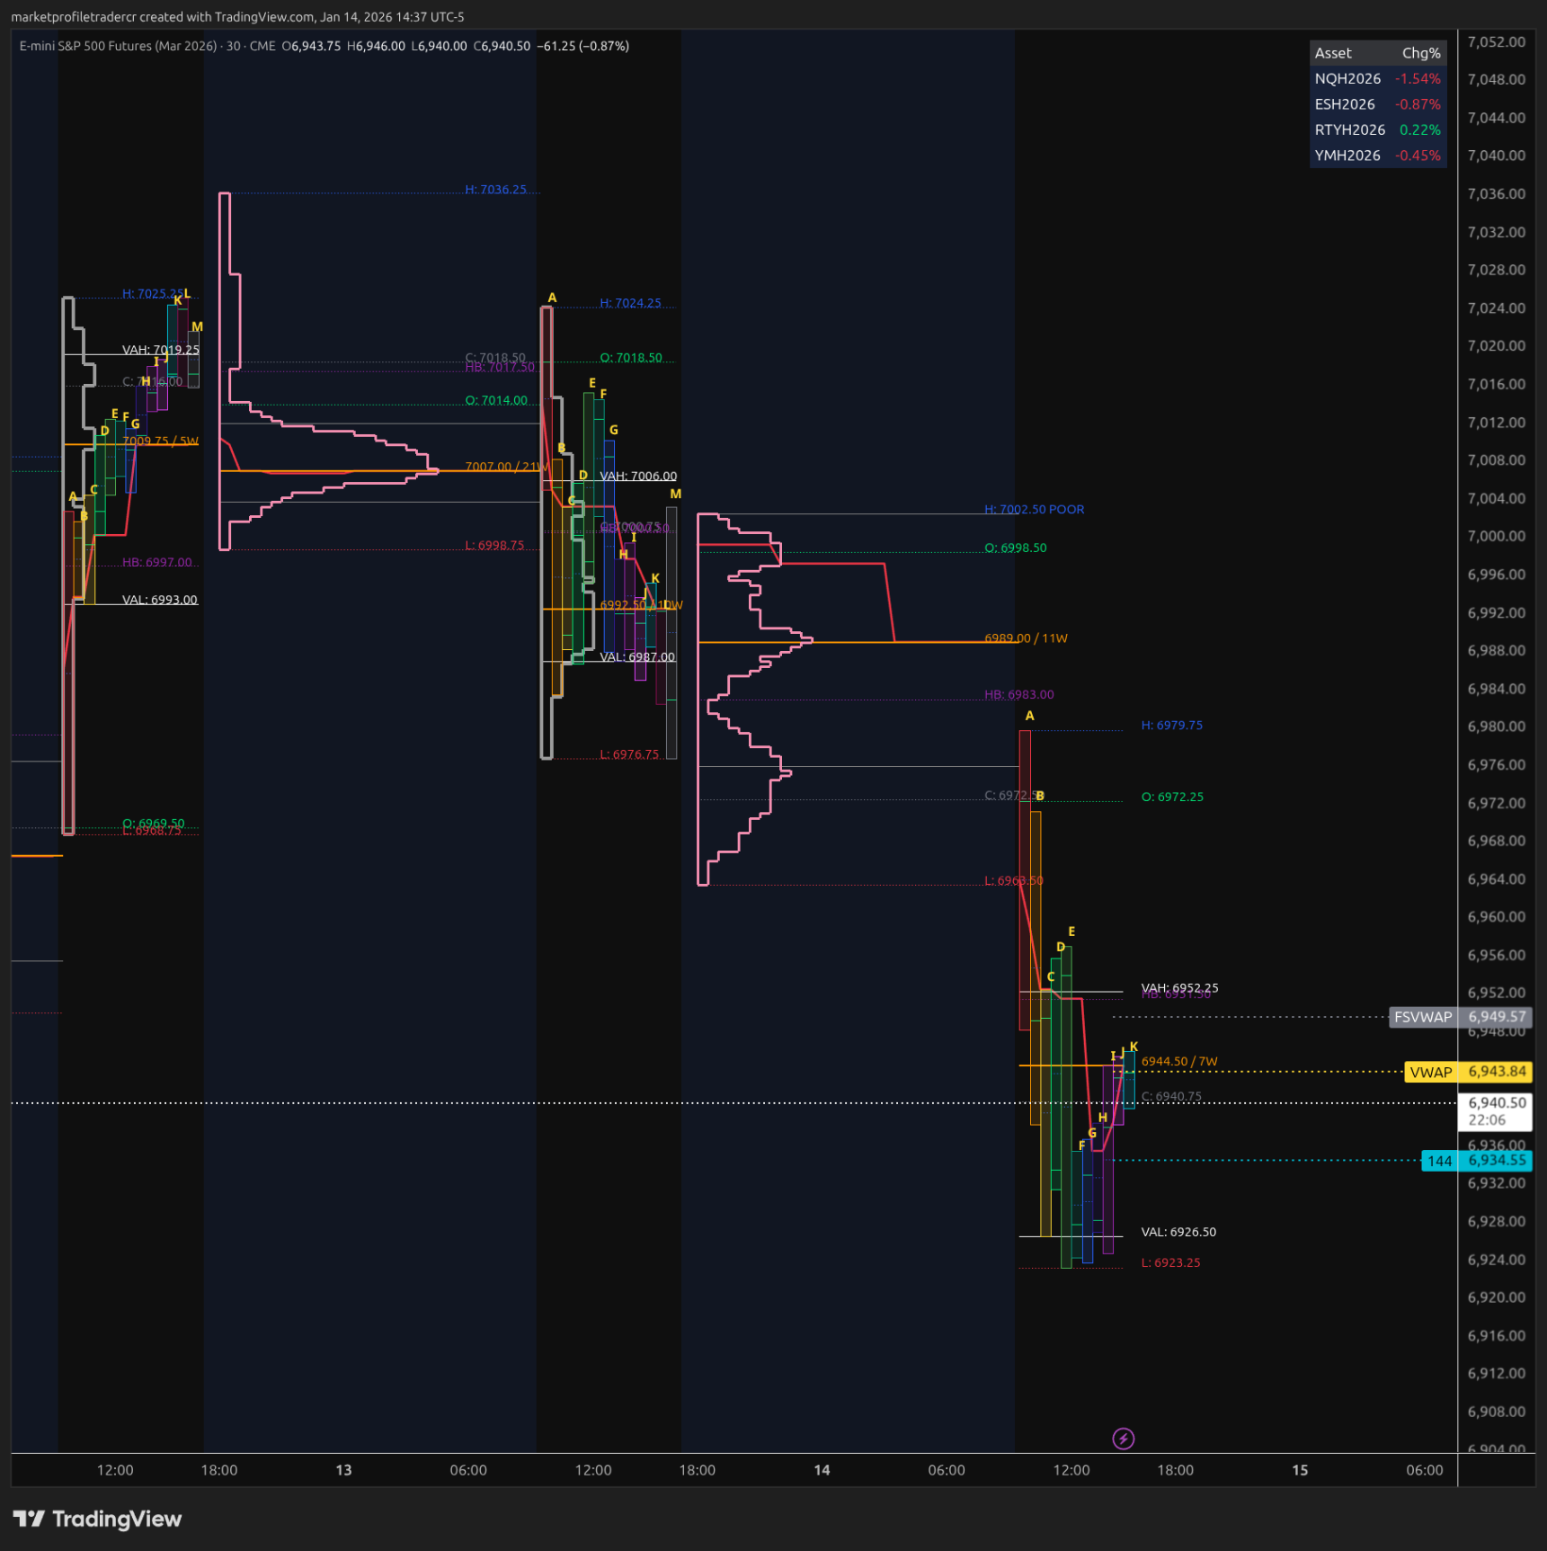Click the VAH: 6952.25 label

tap(1179, 987)
